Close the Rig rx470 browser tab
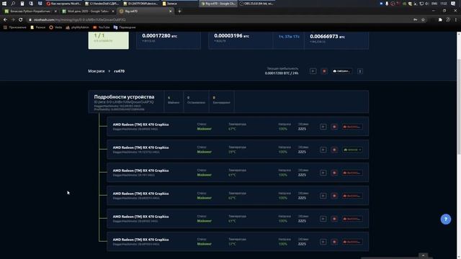The image size is (461, 259). 170,12
